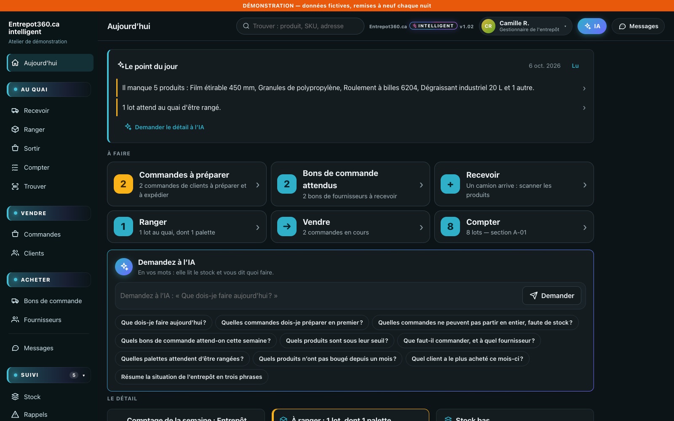The width and height of the screenshot is (674, 421).
Task: Click the Recevoir card plus icon
Action: pyautogui.click(x=450, y=184)
